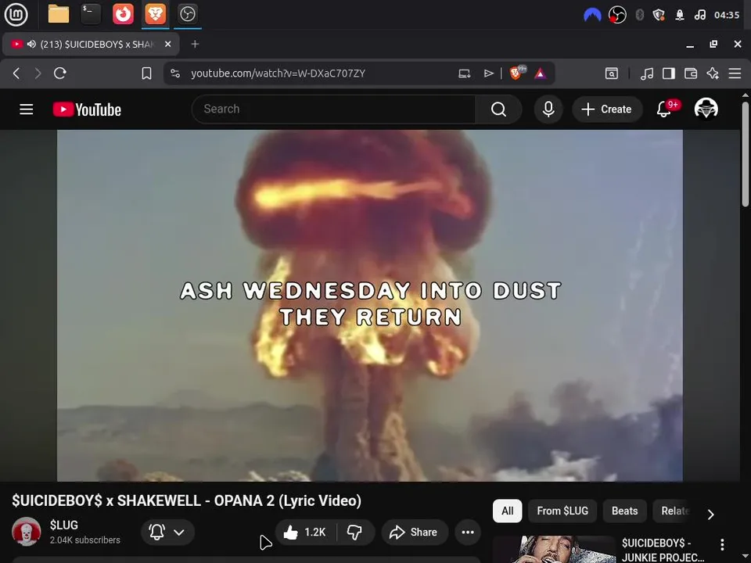This screenshot has width=751, height=563.
Task: Go back to the previous page
Action: [16, 74]
